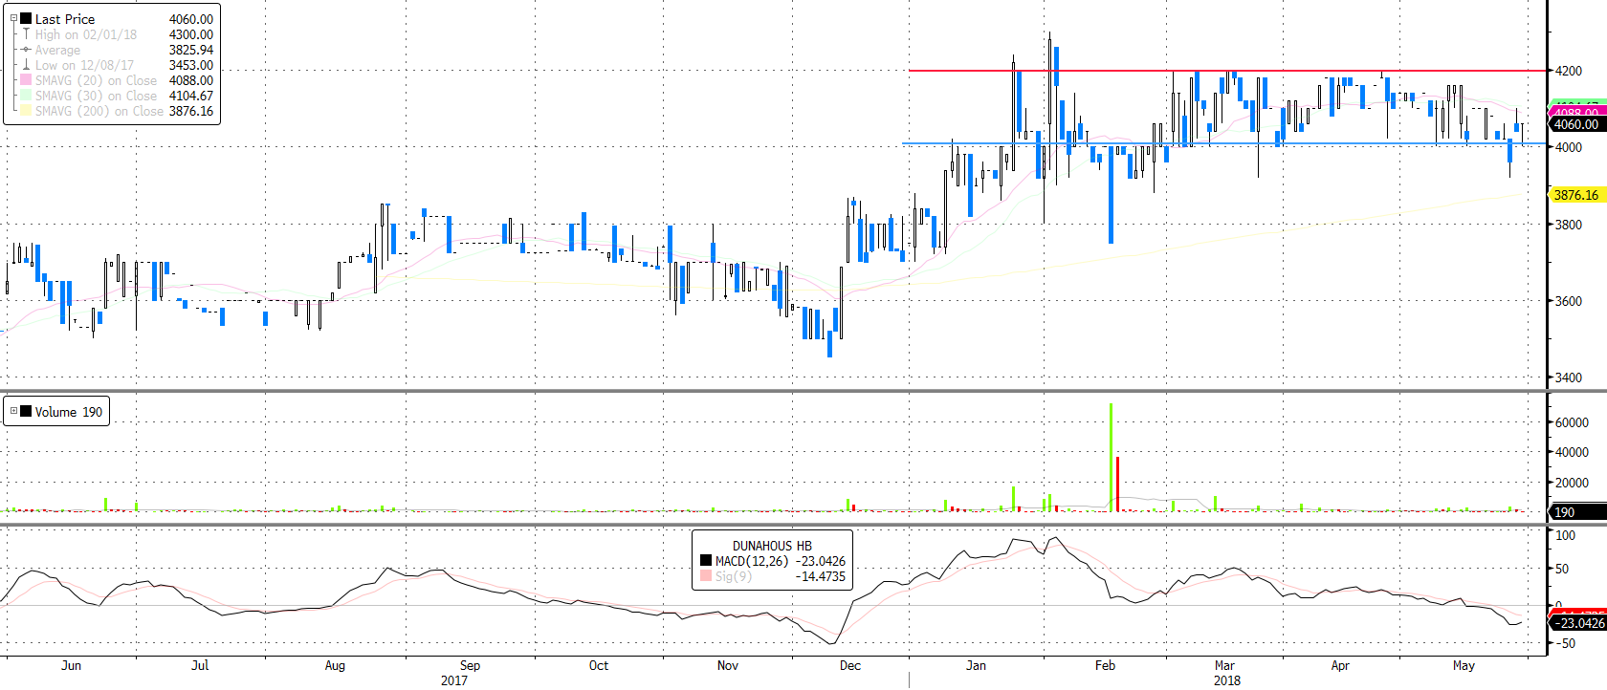The width and height of the screenshot is (1607, 690).
Task: Collapse the Volume legend expander
Action: click(13, 411)
